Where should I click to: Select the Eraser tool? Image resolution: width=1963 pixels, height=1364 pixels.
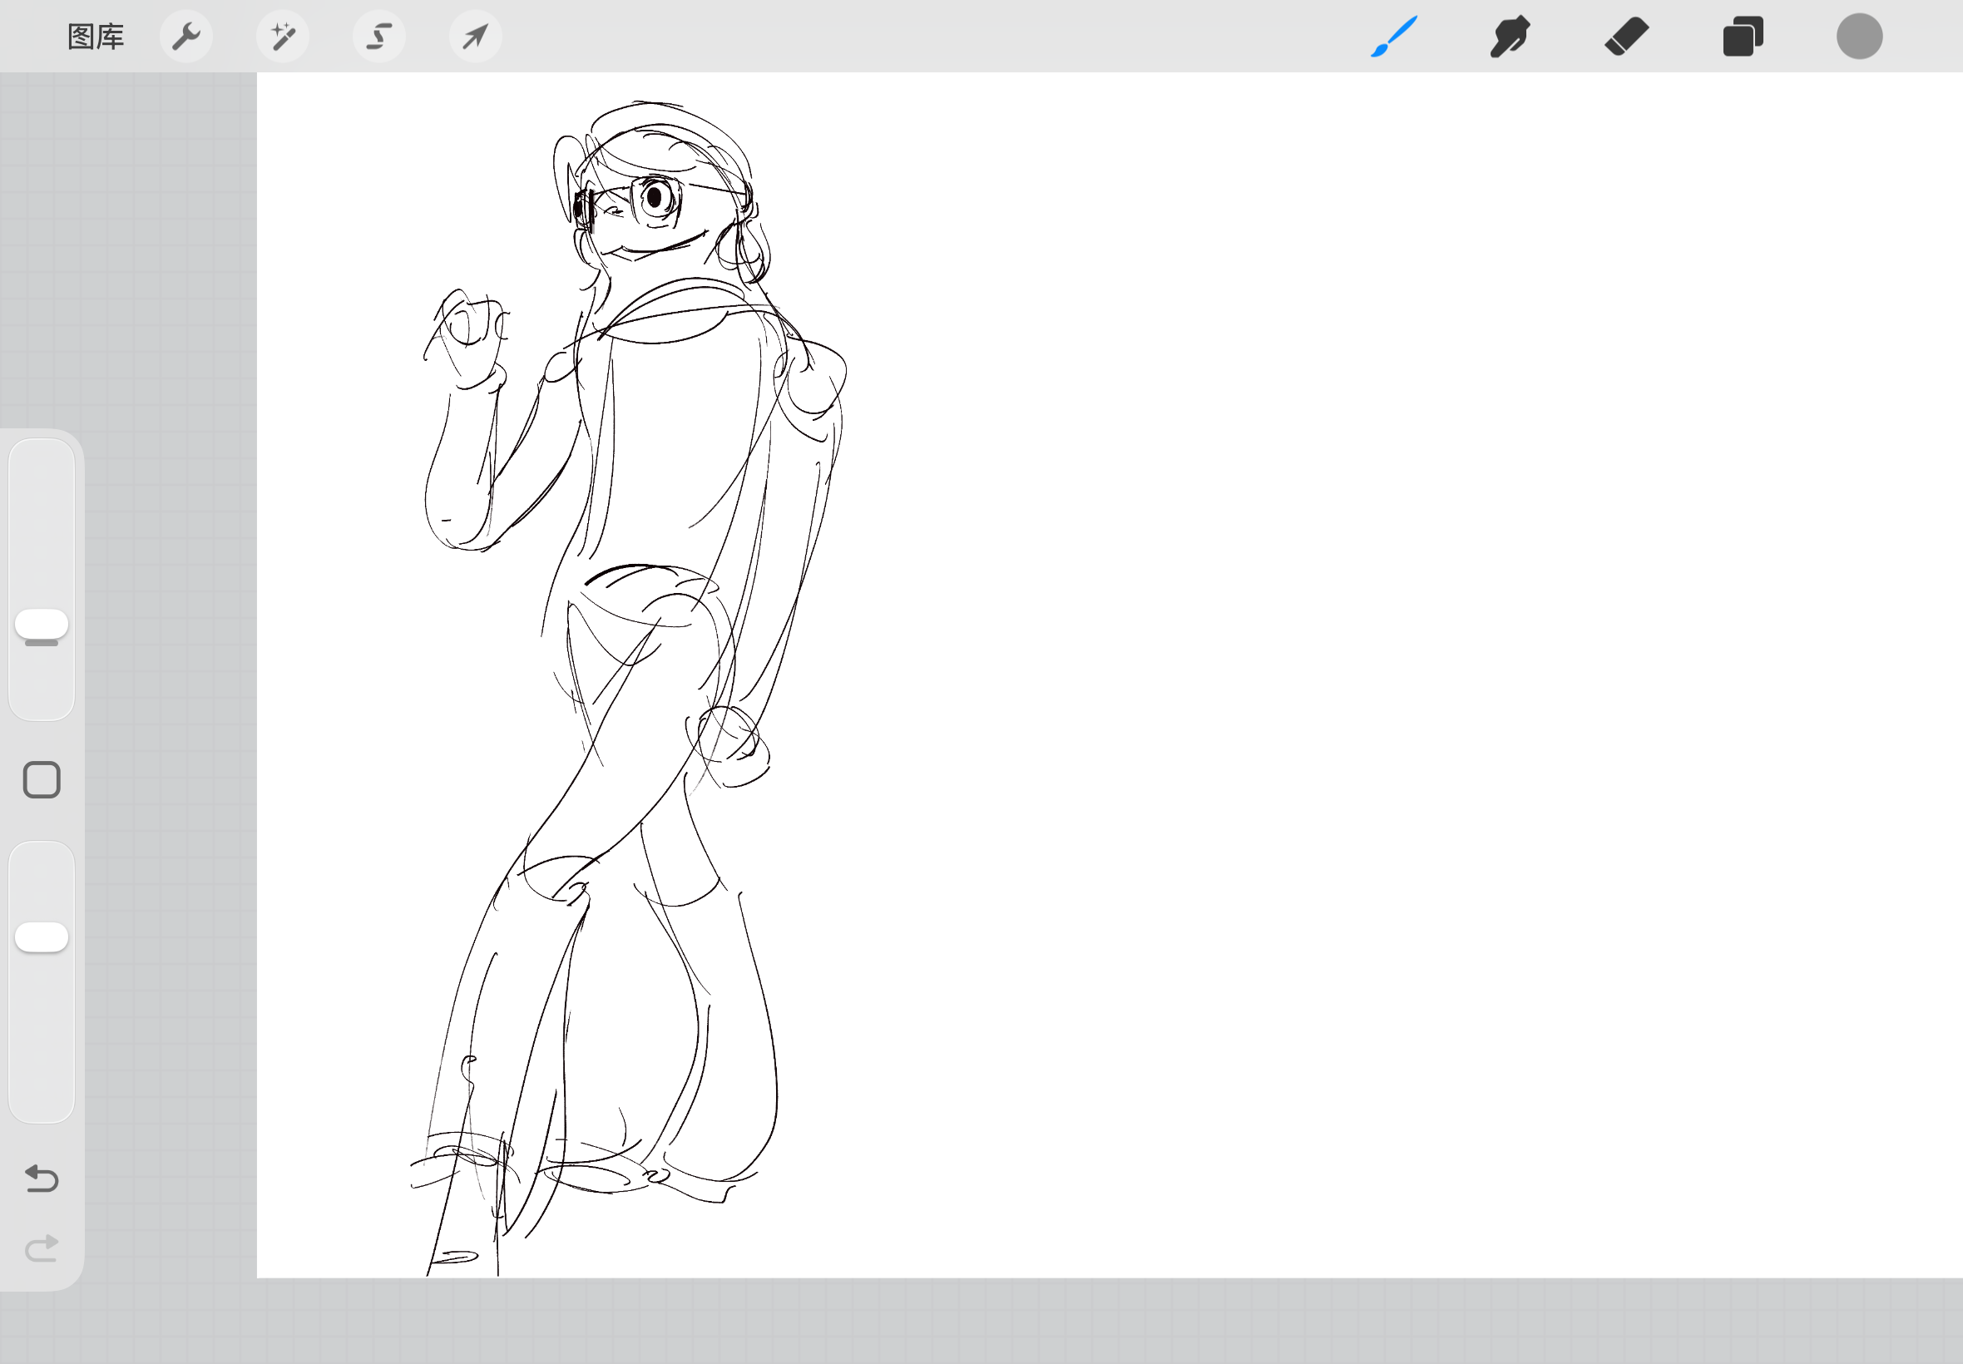[x=1626, y=37]
